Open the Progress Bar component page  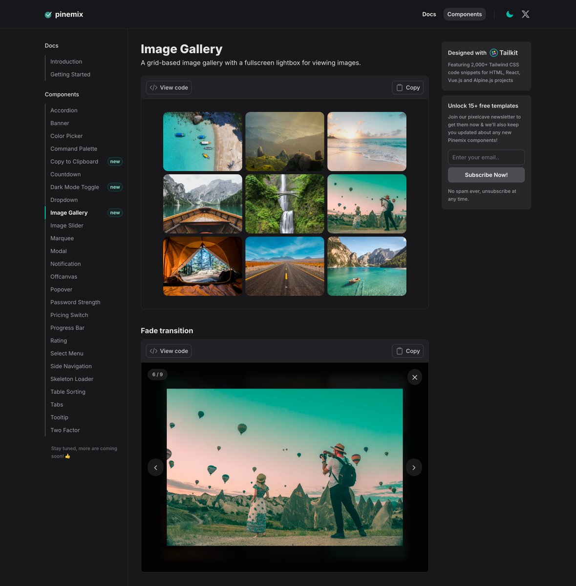click(67, 328)
